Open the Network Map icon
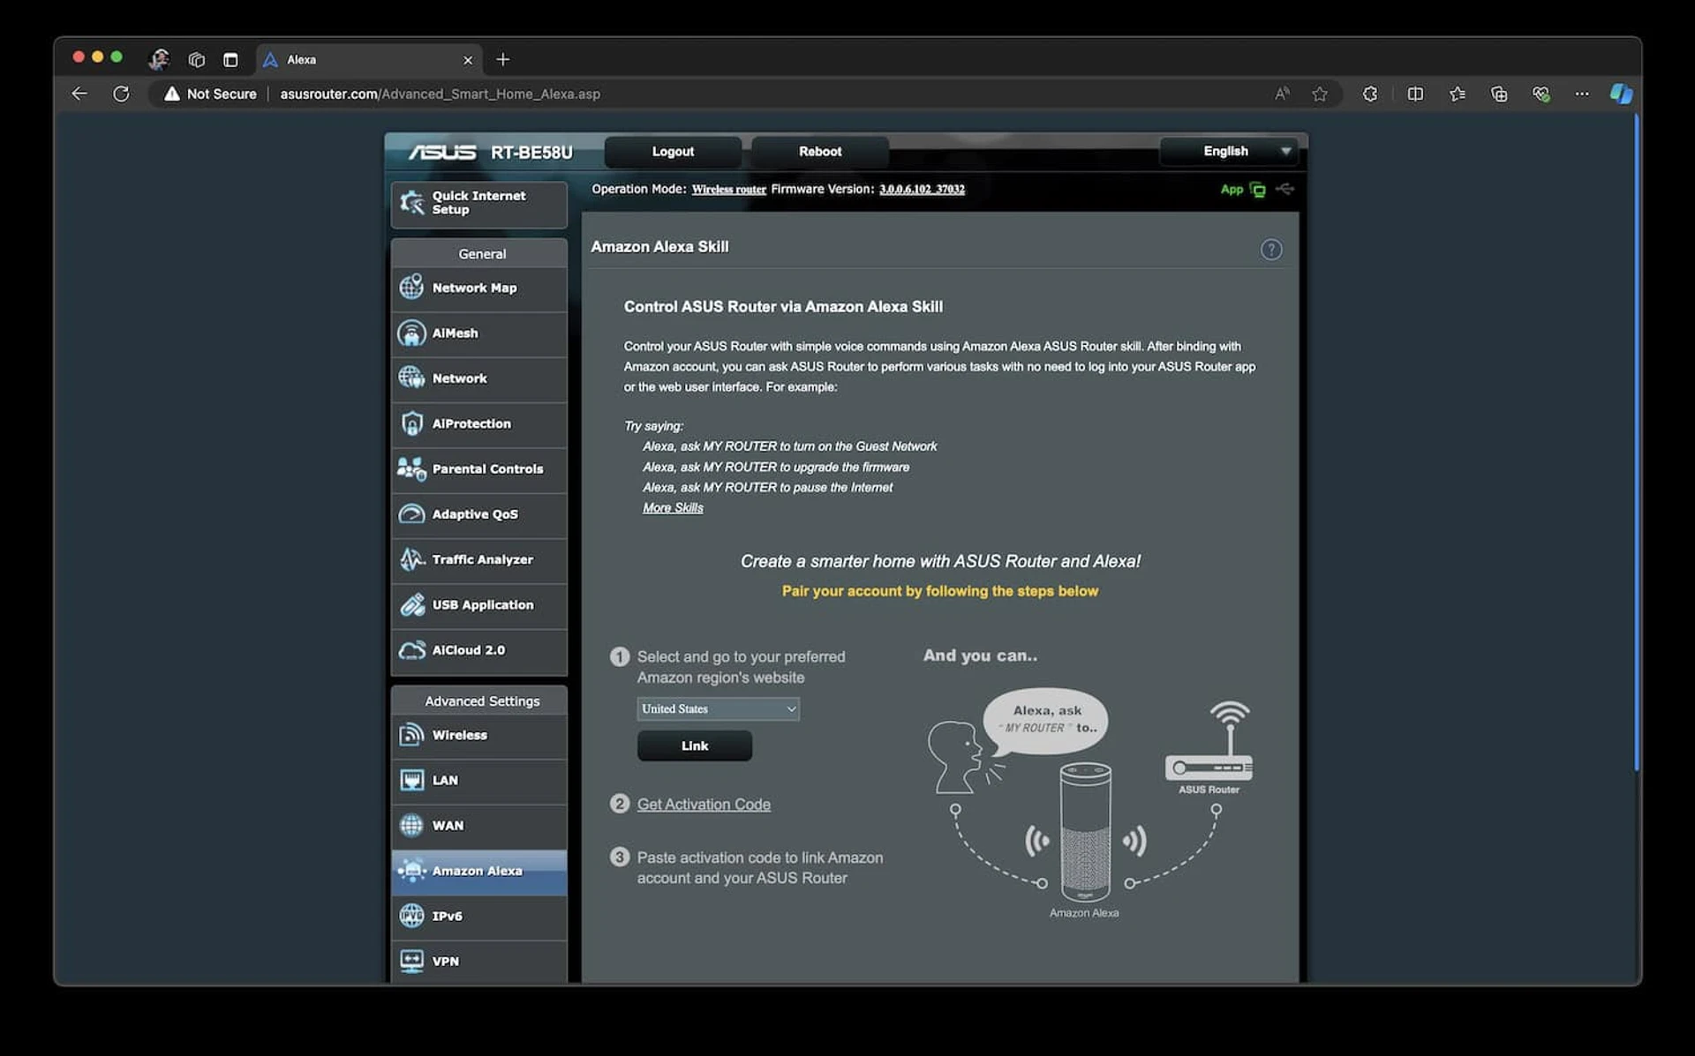 pyautogui.click(x=411, y=287)
